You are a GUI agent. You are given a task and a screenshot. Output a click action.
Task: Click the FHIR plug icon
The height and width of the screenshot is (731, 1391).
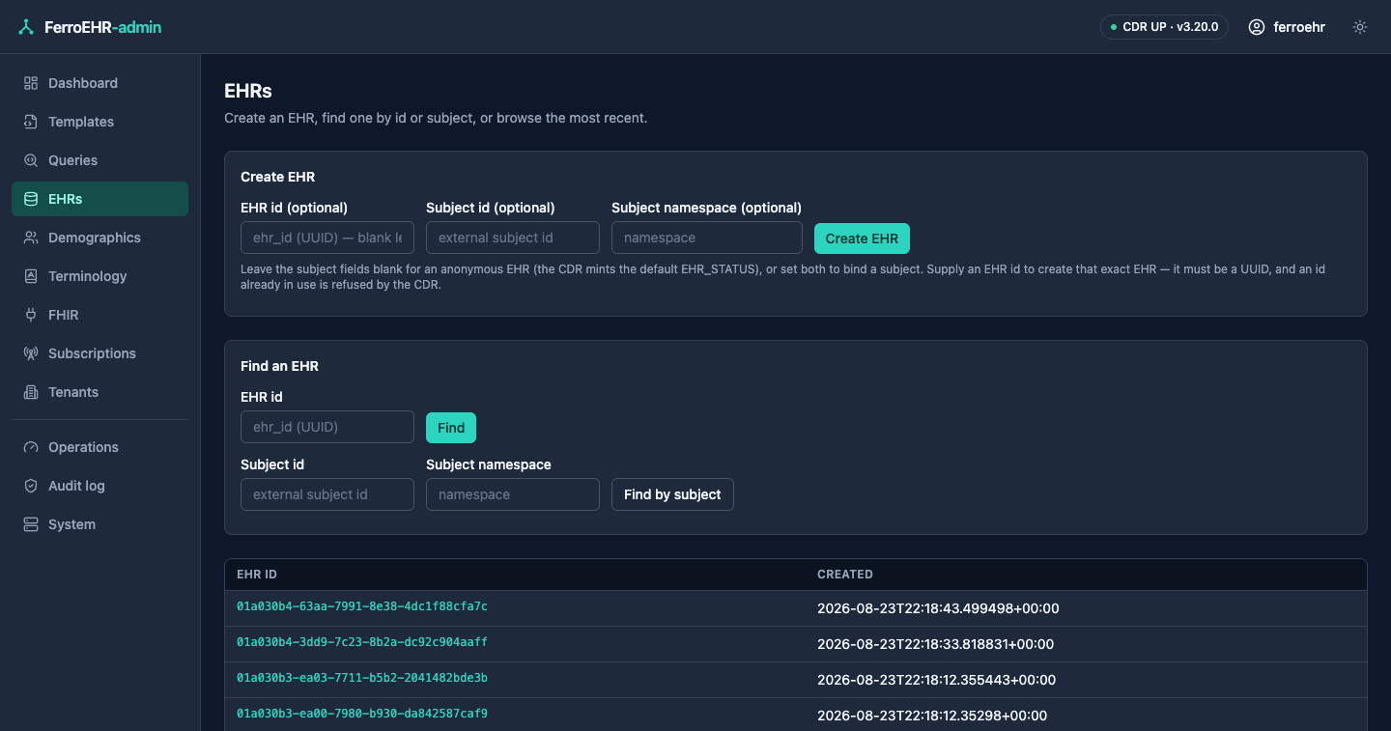click(x=31, y=315)
